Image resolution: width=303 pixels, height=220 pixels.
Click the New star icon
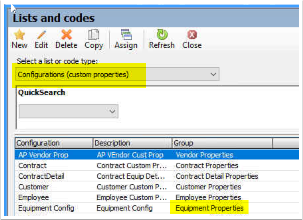19,35
